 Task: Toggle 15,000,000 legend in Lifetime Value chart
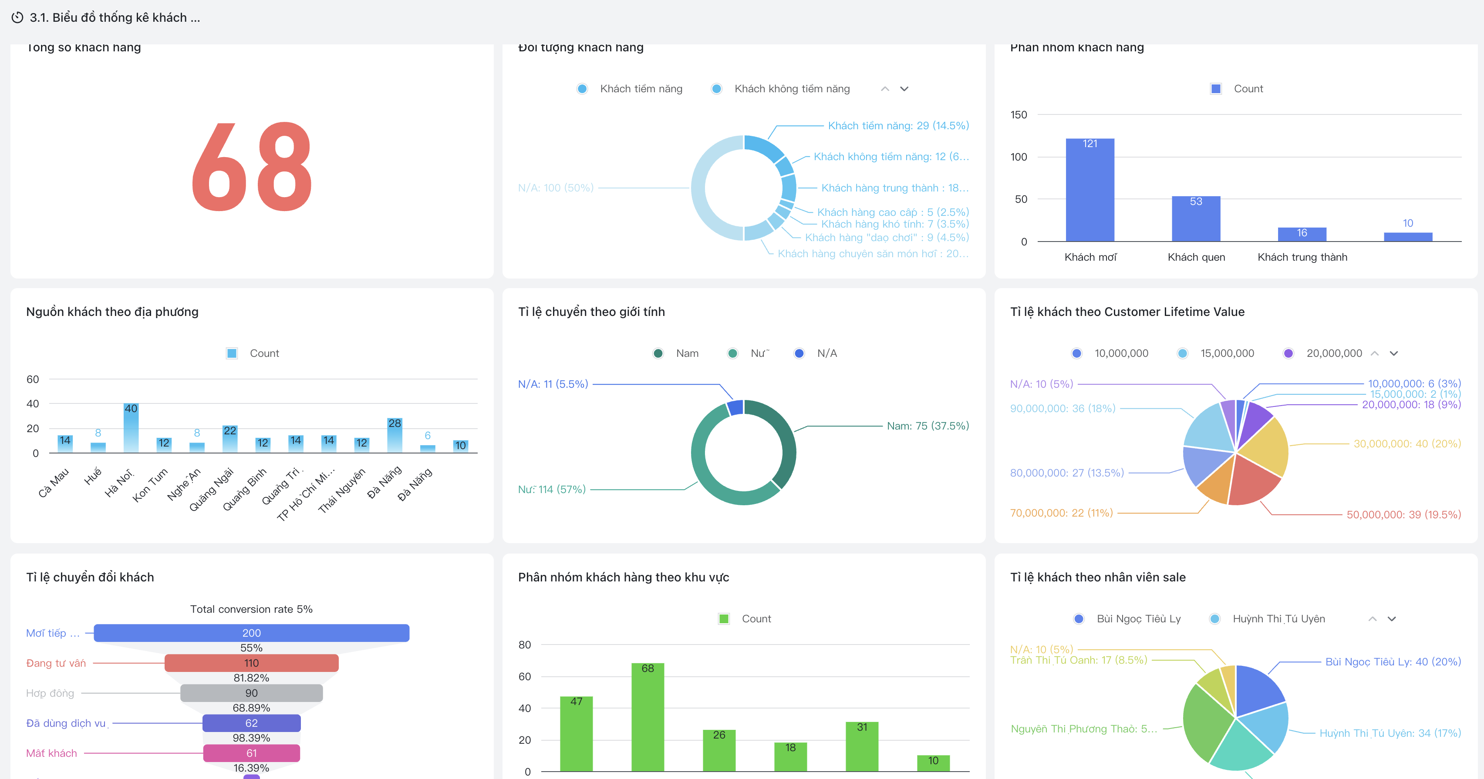(1215, 353)
